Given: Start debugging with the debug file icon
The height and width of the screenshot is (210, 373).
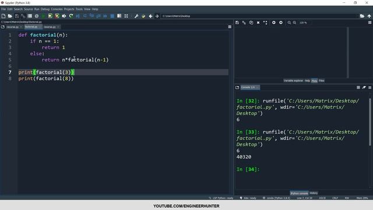Looking at the screenshot, I should point(78,16).
